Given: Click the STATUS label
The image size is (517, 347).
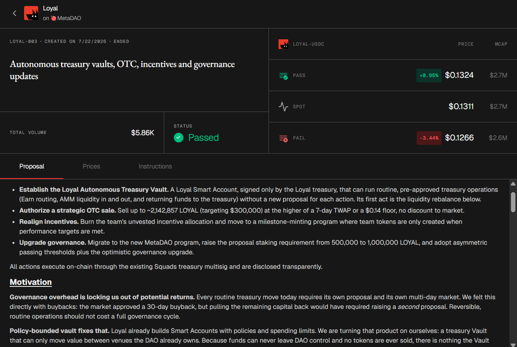Looking at the screenshot, I should click(x=183, y=126).
